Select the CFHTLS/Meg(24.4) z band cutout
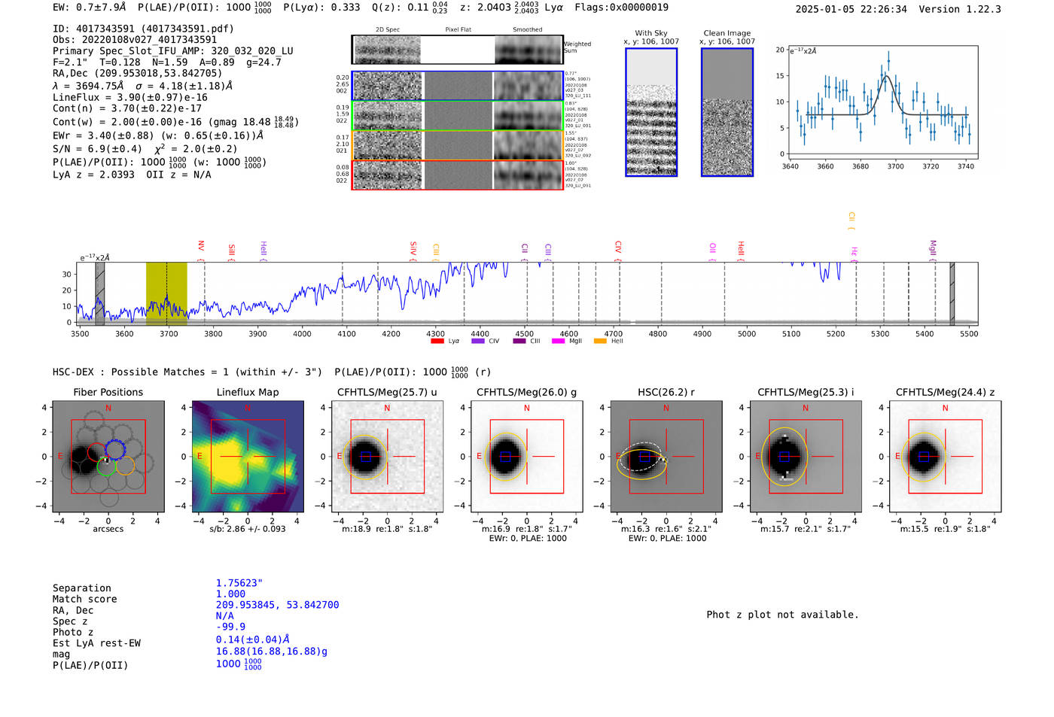 [945, 457]
